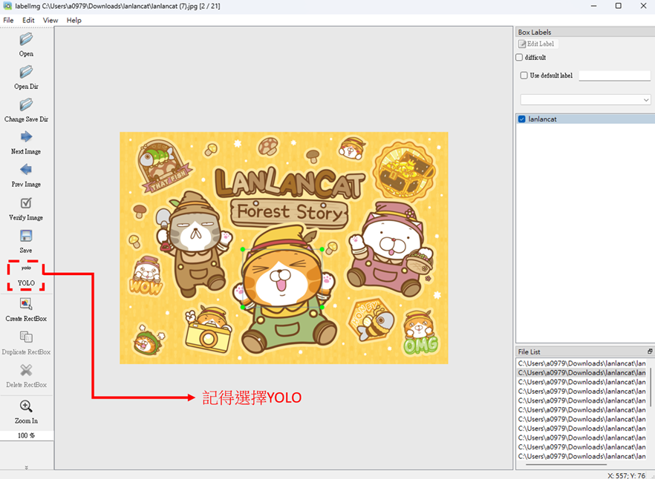The height and width of the screenshot is (479, 655).
Task: Expand more toolbar tools chevron
Action: [26, 468]
